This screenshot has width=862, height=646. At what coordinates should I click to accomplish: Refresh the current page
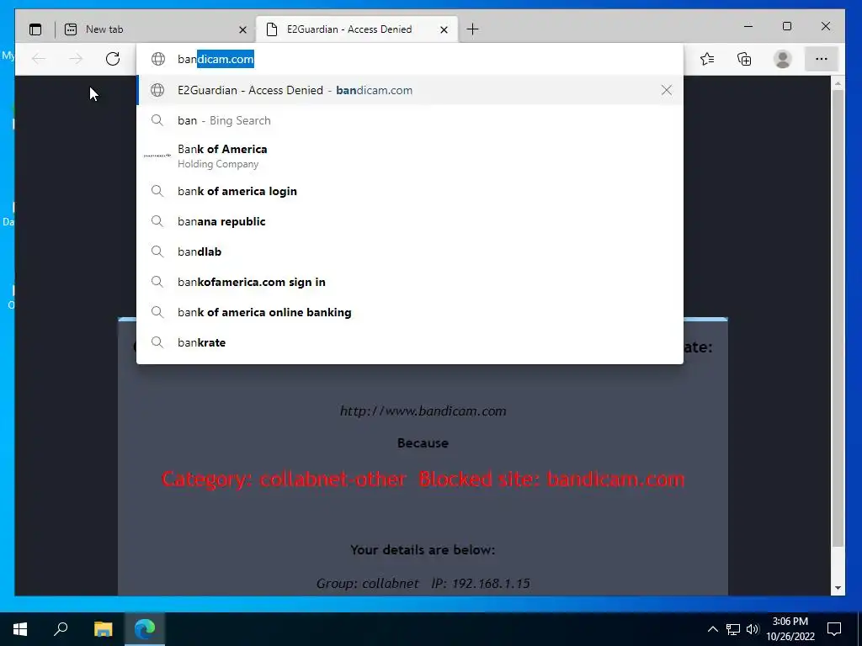113,59
